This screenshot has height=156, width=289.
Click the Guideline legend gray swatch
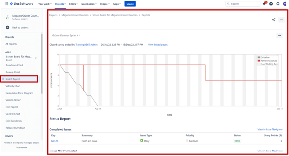tap(259, 58)
